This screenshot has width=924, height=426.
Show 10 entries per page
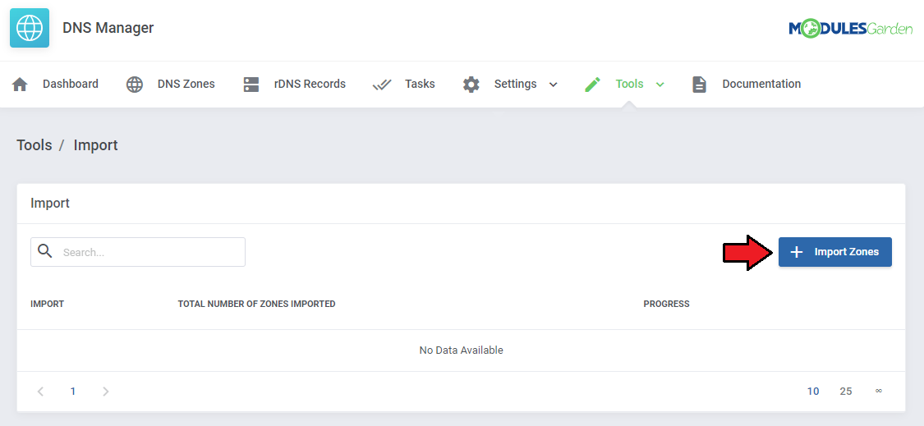coord(813,392)
